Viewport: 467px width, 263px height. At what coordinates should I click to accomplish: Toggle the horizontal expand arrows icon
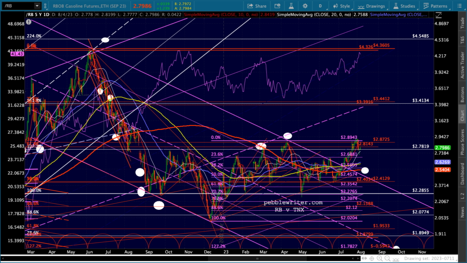point(364,258)
